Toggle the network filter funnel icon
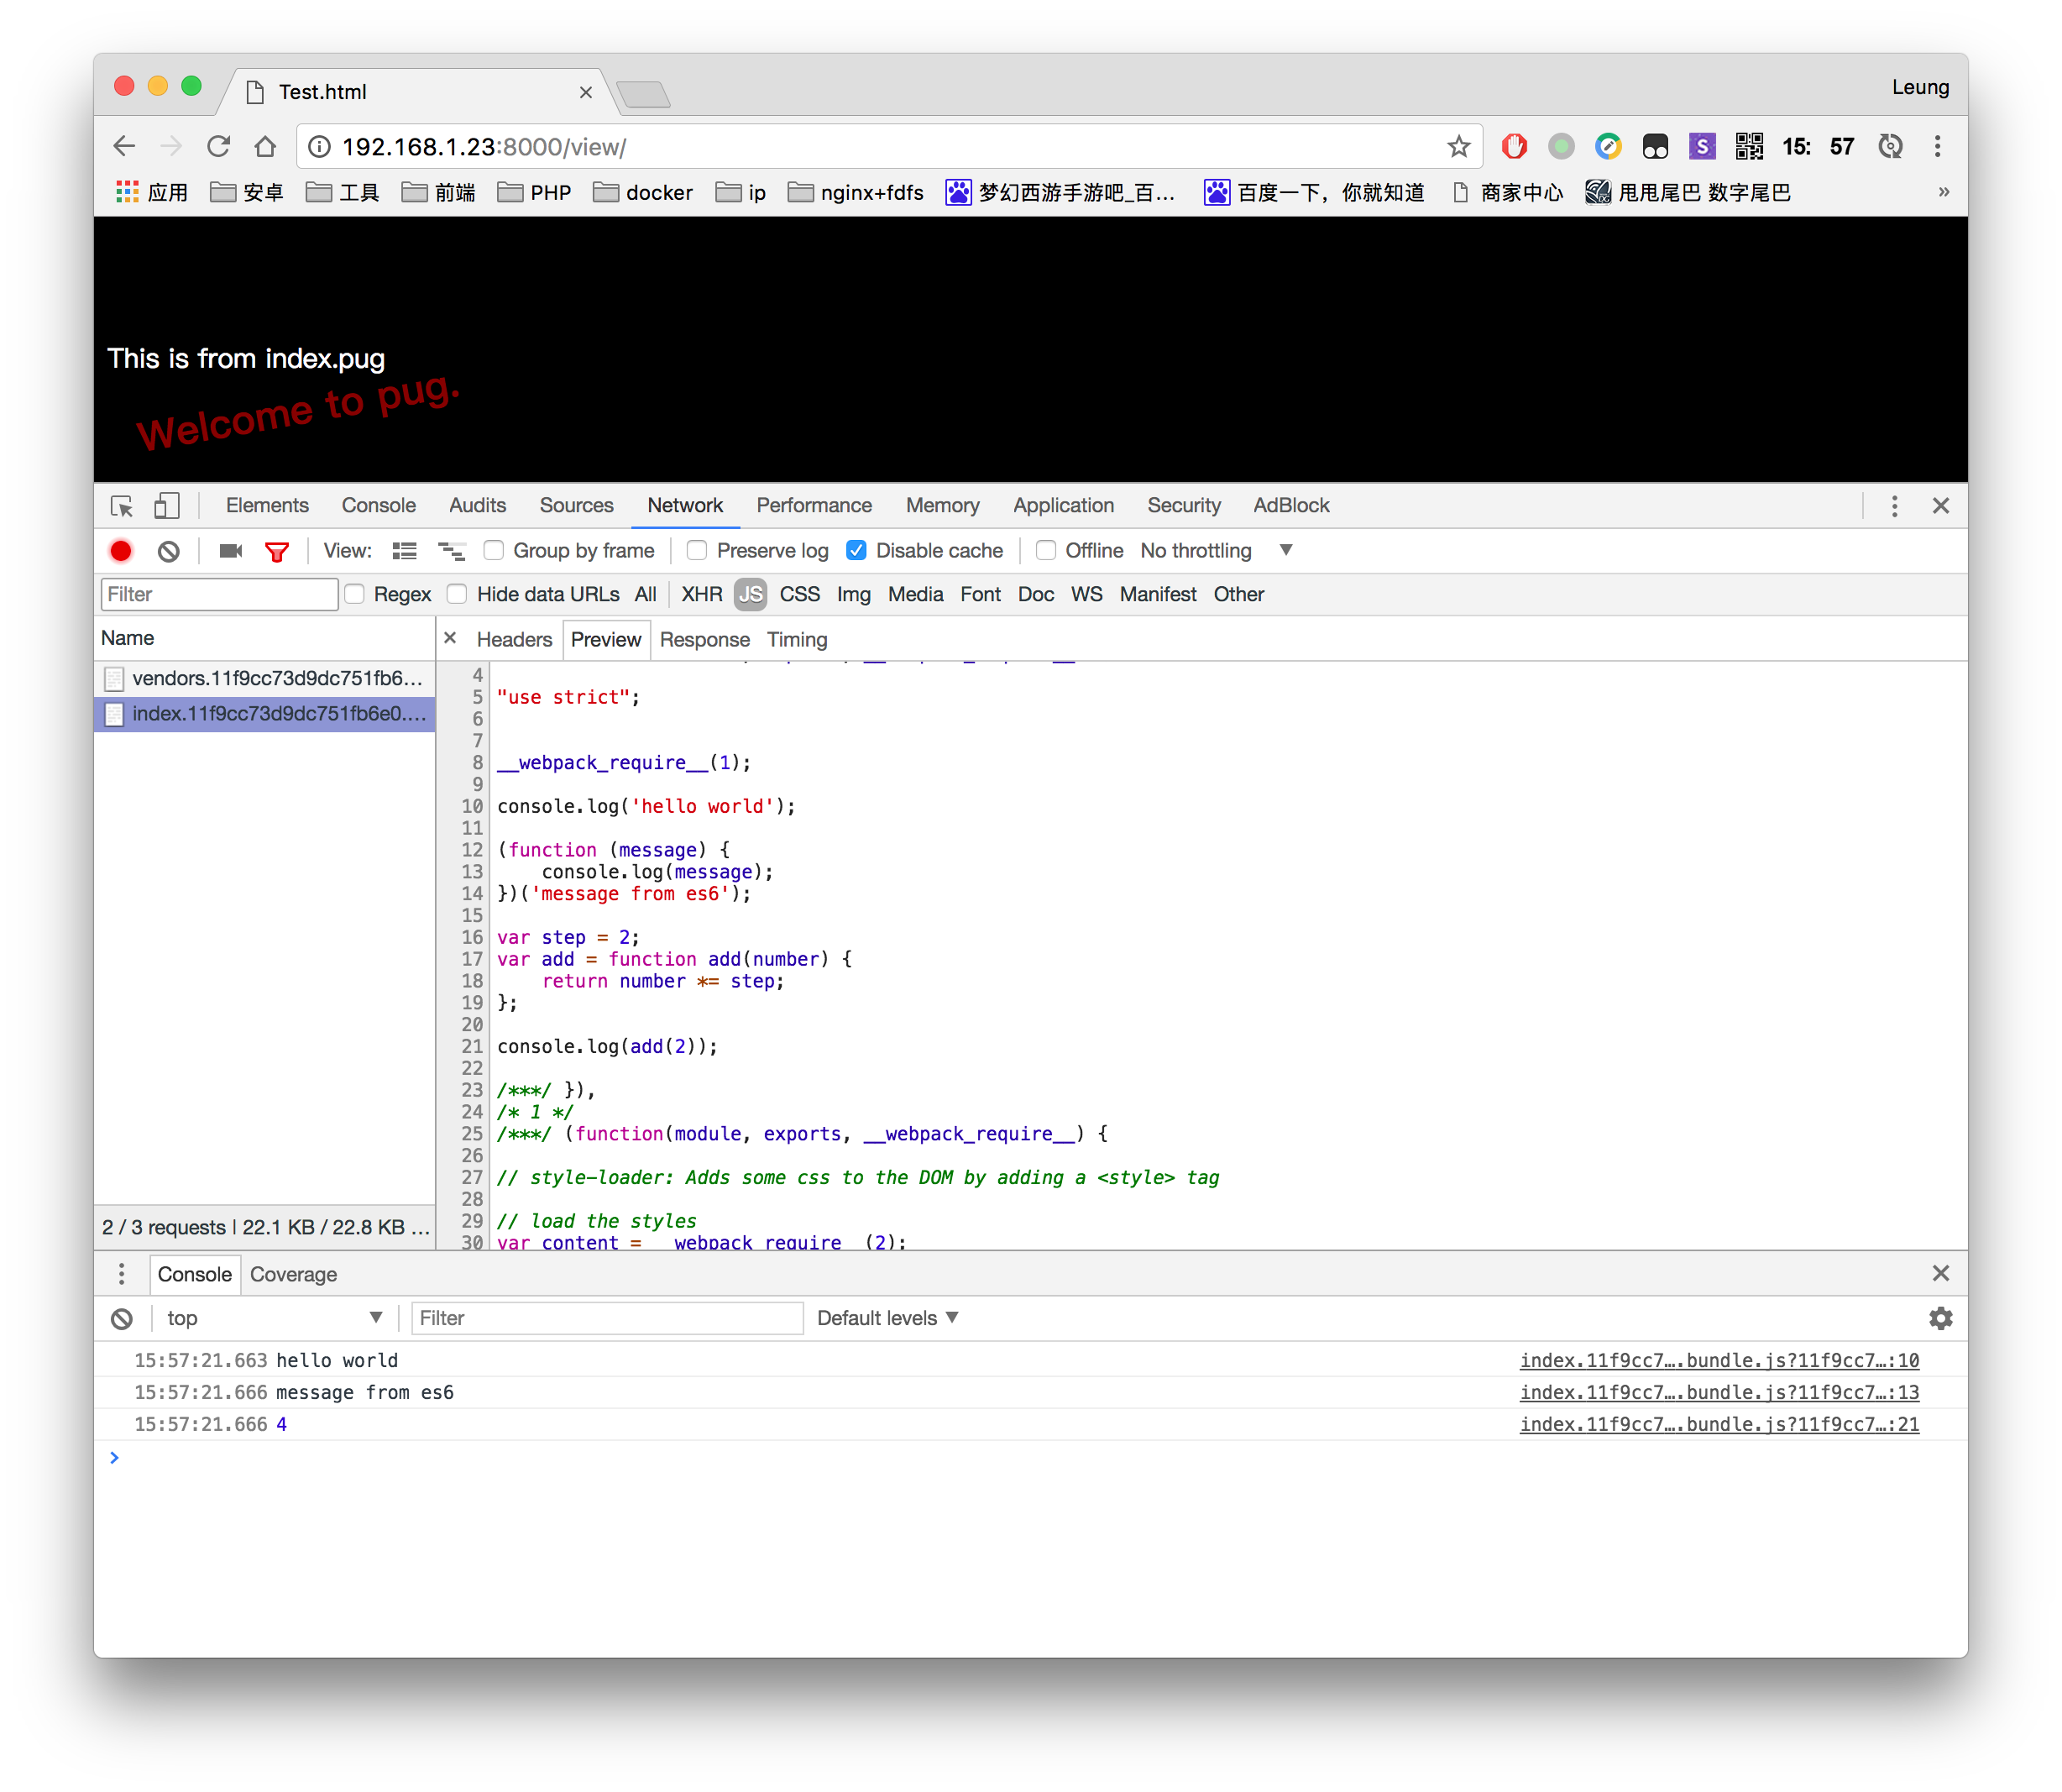Screen dimensions: 2062x1792 (x=277, y=551)
